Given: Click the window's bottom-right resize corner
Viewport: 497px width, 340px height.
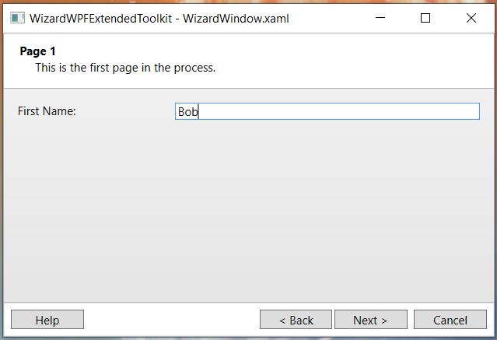Looking at the screenshot, I should [493, 336].
